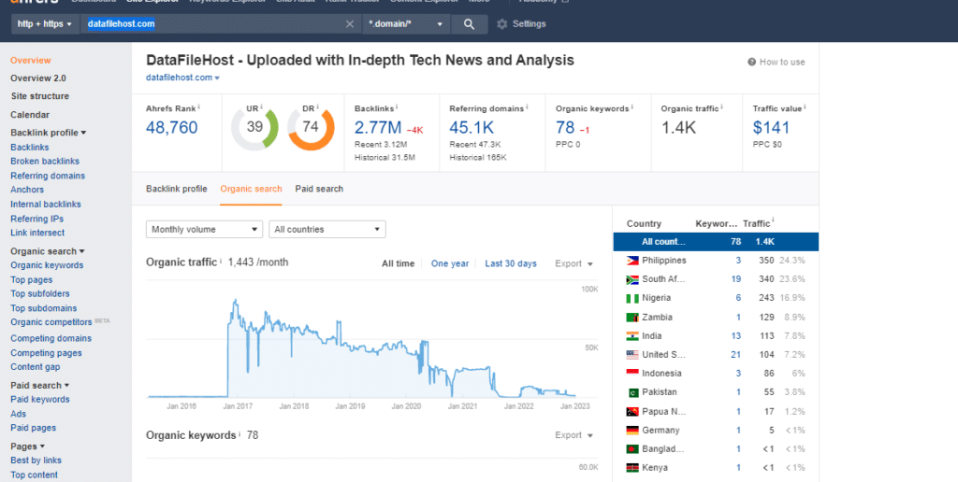This screenshot has width=958, height=482.
Task: Open the Paid keywords report
Action: (x=39, y=399)
